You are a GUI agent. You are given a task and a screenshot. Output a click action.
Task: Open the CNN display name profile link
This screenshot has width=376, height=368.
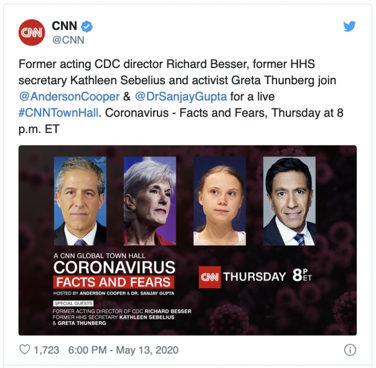[x=64, y=26]
